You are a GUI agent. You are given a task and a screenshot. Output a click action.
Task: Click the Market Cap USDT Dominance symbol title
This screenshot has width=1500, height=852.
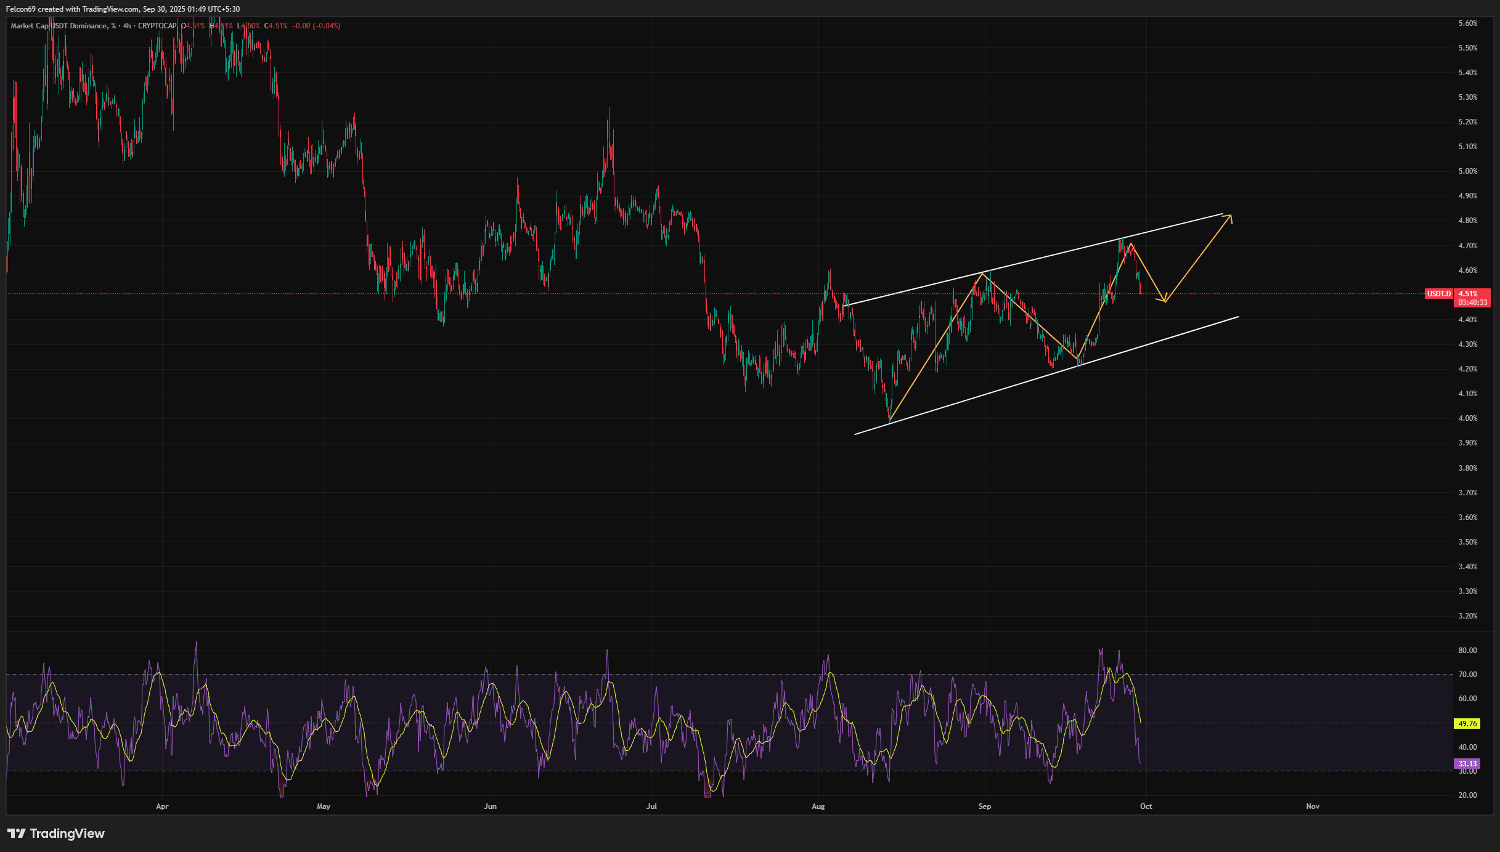pos(59,26)
